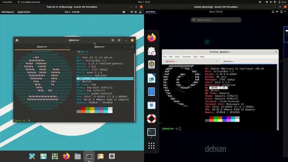Click the search icon in Pop terminal header

(x=113, y=40)
